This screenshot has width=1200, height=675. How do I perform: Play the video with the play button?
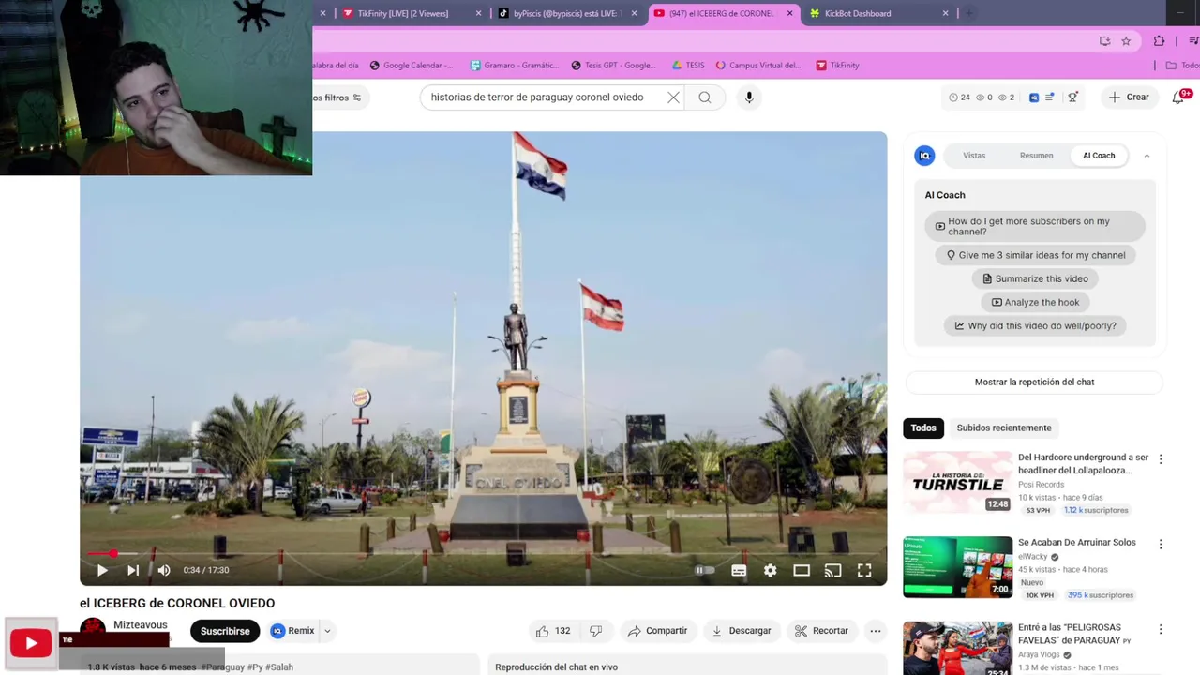[x=102, y=570]
